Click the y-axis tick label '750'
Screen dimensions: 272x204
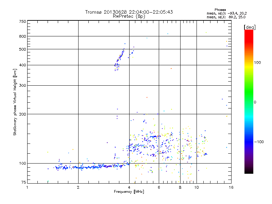(x=23, y=21)
